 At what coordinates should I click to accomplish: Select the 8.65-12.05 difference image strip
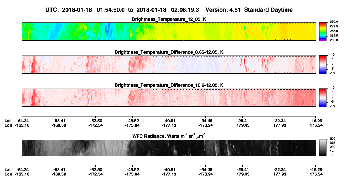[x=169, y=65]
